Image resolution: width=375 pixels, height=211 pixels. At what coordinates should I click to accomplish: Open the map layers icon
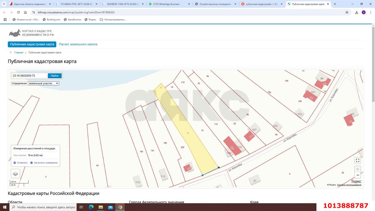click(16, 173)
